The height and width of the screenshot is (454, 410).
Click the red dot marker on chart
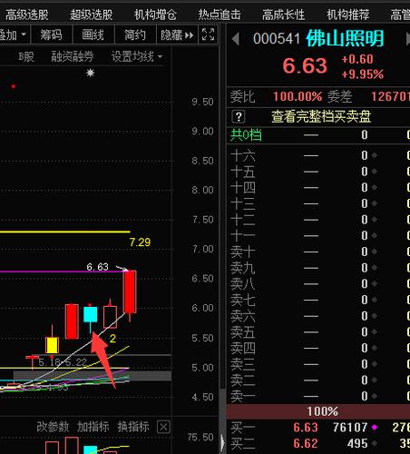[x=13, y=86]
